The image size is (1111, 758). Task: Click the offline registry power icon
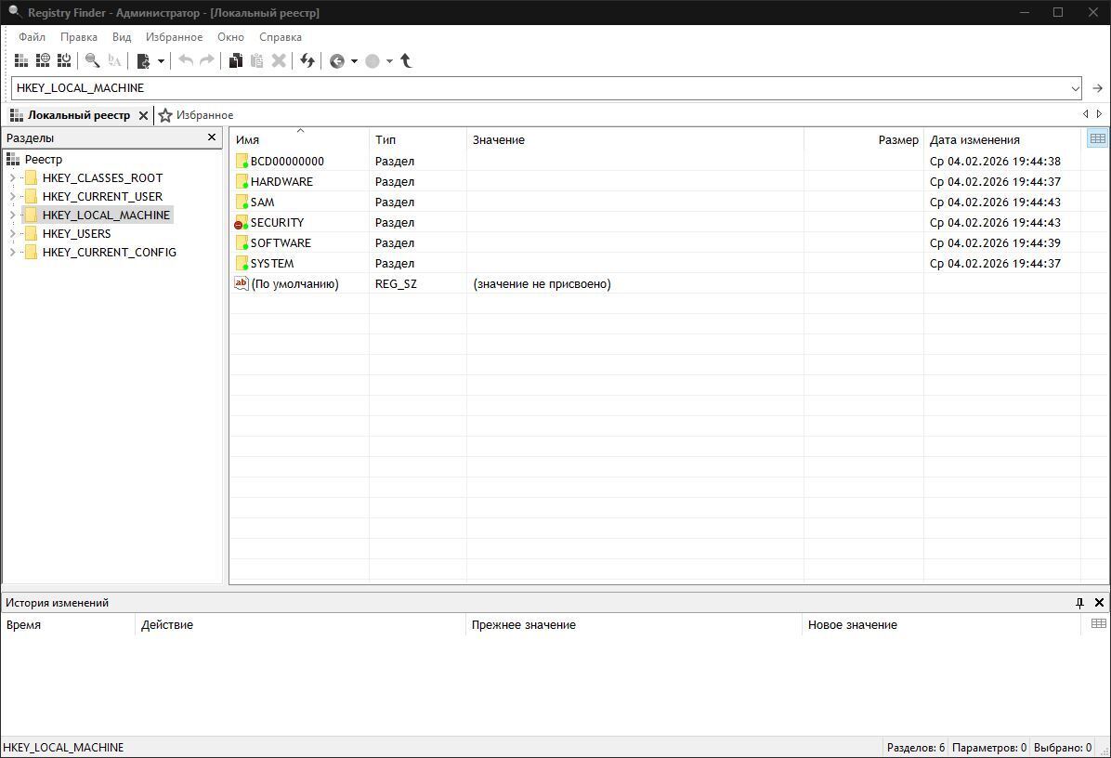tap(64, 61)
